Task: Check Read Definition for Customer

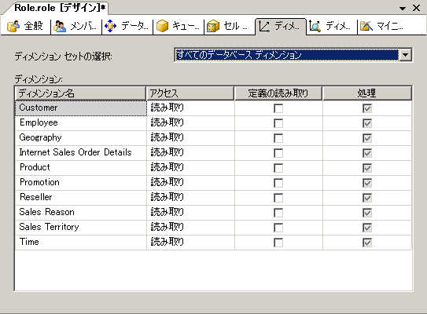Action: [x=278, y=108]
